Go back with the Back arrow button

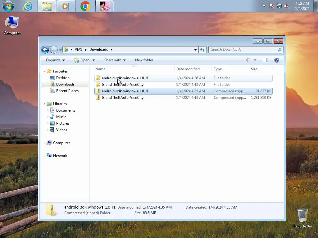(45, 50)
